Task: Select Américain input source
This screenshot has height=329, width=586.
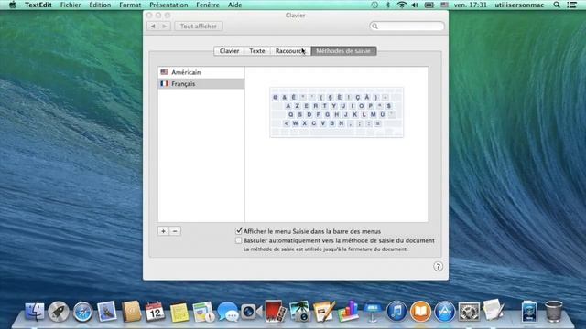Action: coord(201,72)
